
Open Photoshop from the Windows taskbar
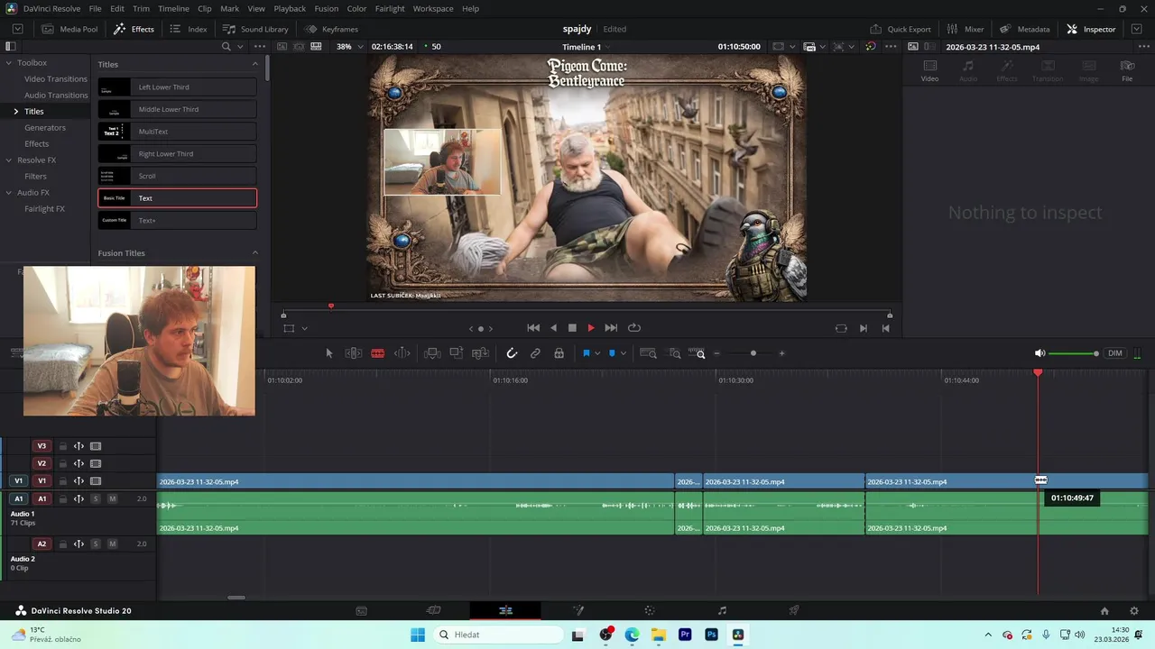(712, 635)
